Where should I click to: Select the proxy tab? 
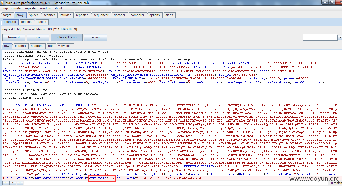tap(20, 15)
